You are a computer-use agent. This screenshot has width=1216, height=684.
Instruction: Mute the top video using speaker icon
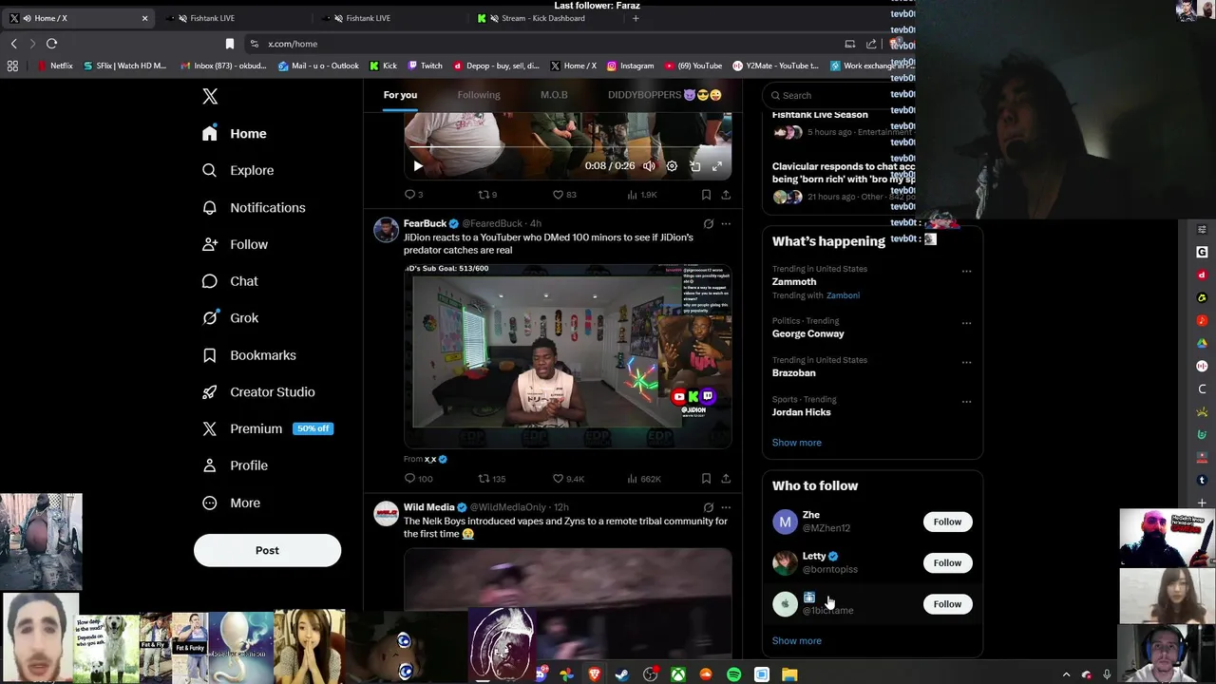[649, 166]
